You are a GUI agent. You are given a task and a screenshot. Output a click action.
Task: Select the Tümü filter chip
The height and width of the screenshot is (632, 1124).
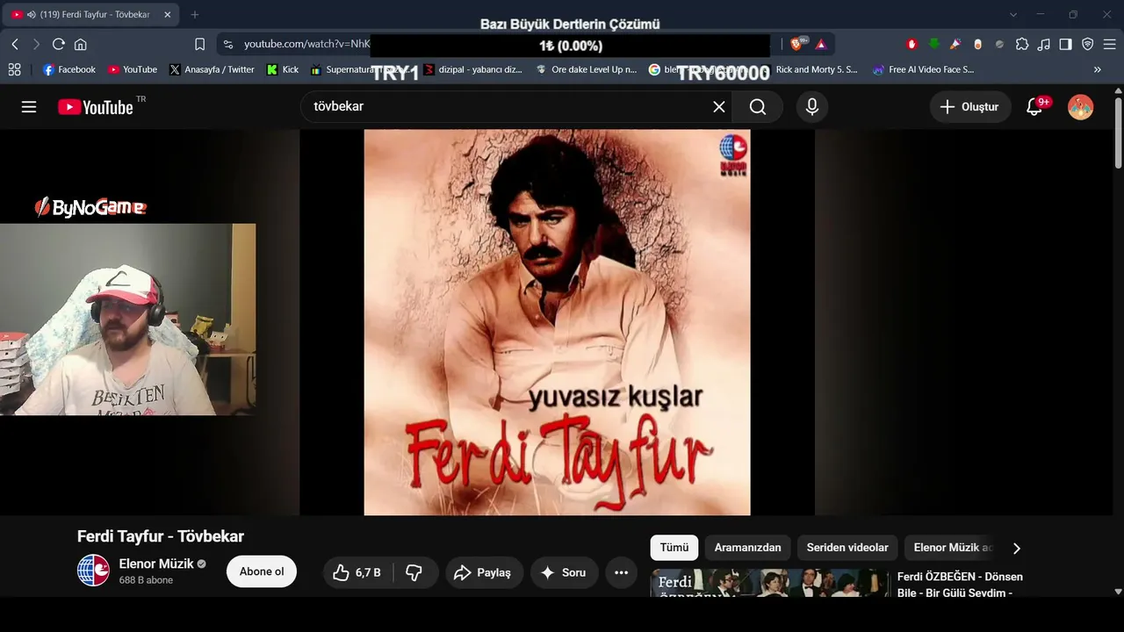click(674, 548)
